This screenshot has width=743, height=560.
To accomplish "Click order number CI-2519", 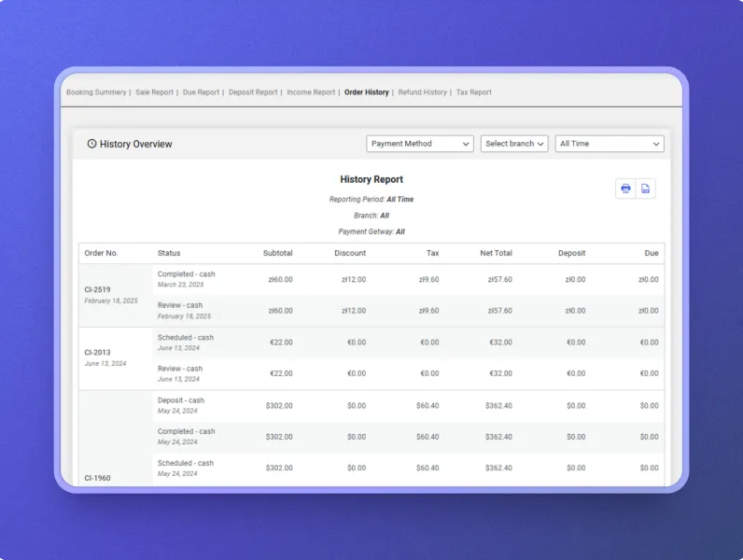I will (x=97, y=289).
